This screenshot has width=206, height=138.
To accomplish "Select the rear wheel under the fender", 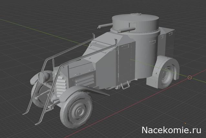I will point(166,77).
